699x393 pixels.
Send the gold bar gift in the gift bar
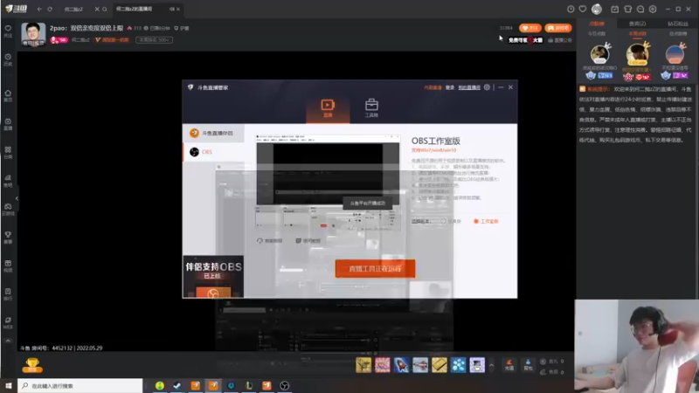(x=439, y=365)
